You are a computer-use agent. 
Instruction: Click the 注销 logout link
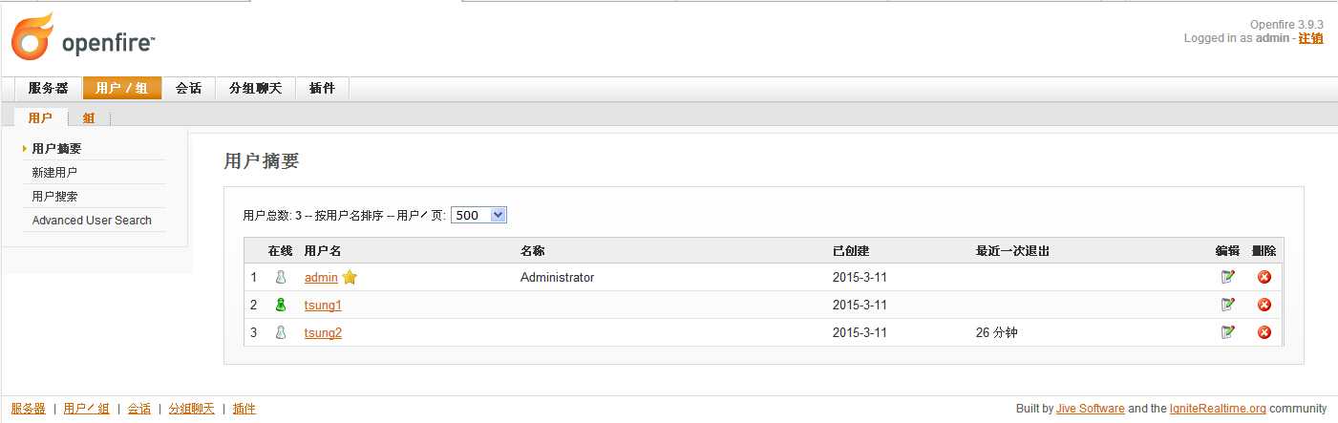coord(1310,38)
